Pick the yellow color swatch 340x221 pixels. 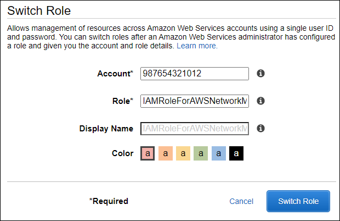(183, 153)
